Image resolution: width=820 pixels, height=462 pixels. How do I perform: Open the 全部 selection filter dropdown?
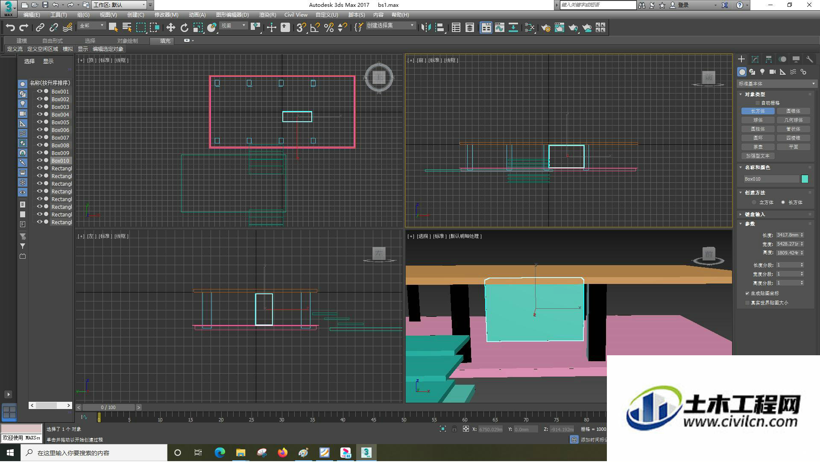pos(91,26)
